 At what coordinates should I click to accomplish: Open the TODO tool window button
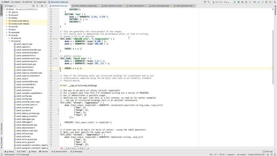tap(21, 152)
